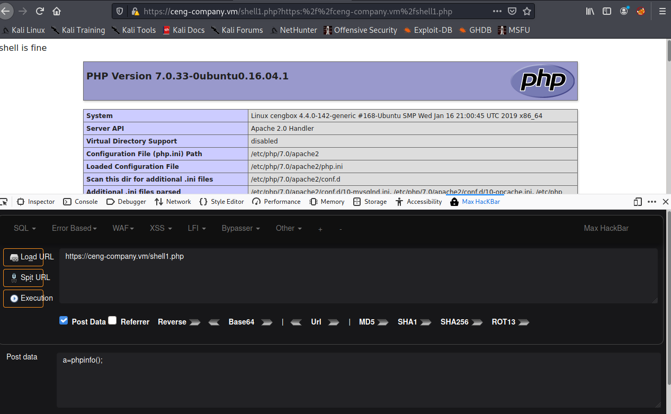Open devtools customize three-dot menu
The width and height of the screenshot is (671, 414).
[652, 202]
